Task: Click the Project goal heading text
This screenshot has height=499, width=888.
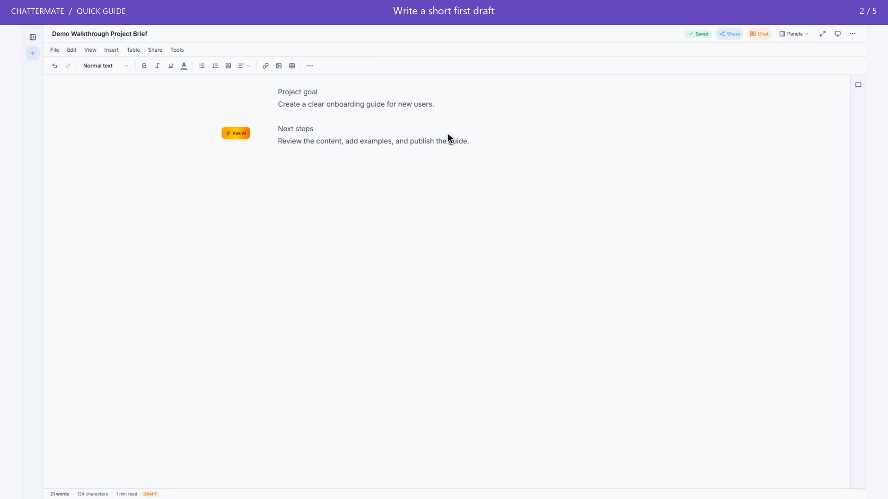Action: click(x=297, y=92)
